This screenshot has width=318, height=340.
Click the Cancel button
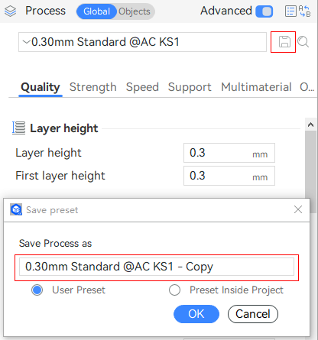pos(253,314)
